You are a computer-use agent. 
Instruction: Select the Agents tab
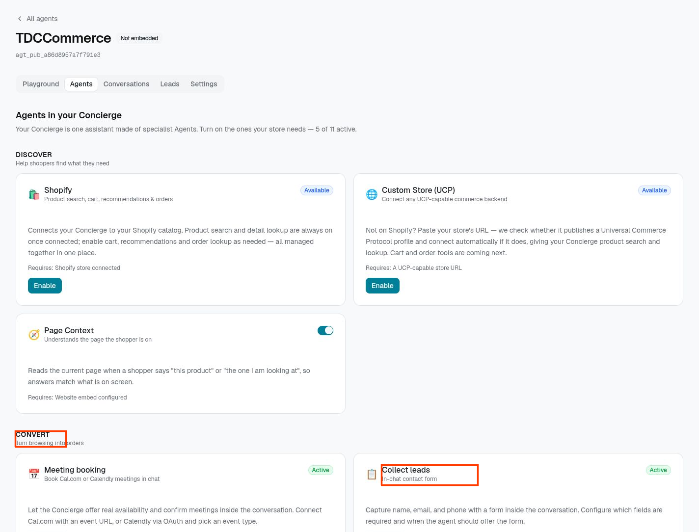tap(81, 84)
